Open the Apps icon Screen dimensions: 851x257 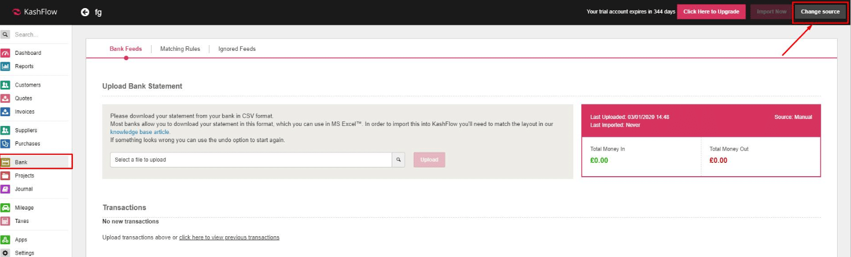coord(6,240)
